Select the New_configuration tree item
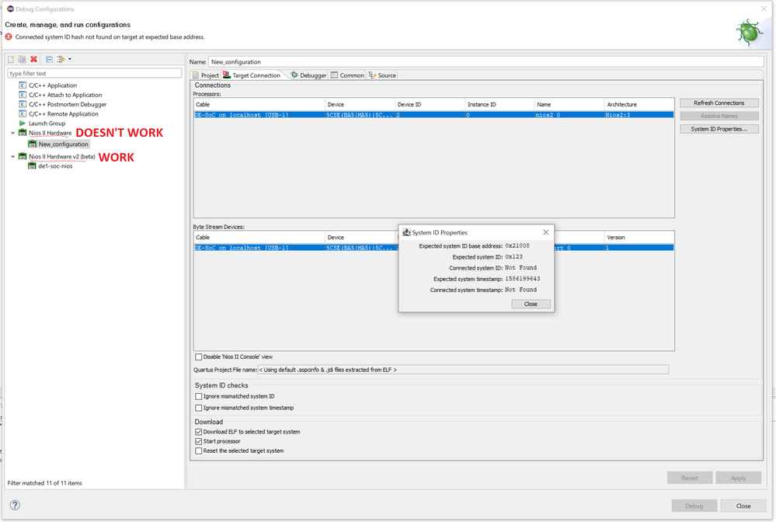This screenshot has width=776, height=522. point(64,144)
